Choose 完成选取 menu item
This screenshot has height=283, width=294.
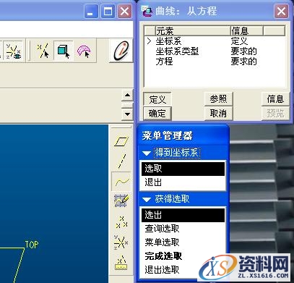coord(183,256)
